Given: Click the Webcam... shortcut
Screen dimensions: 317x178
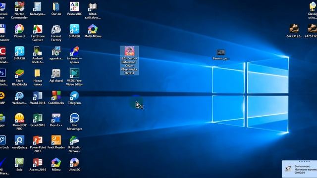Looking at the screenshot, I should click(x=19, y=98).
